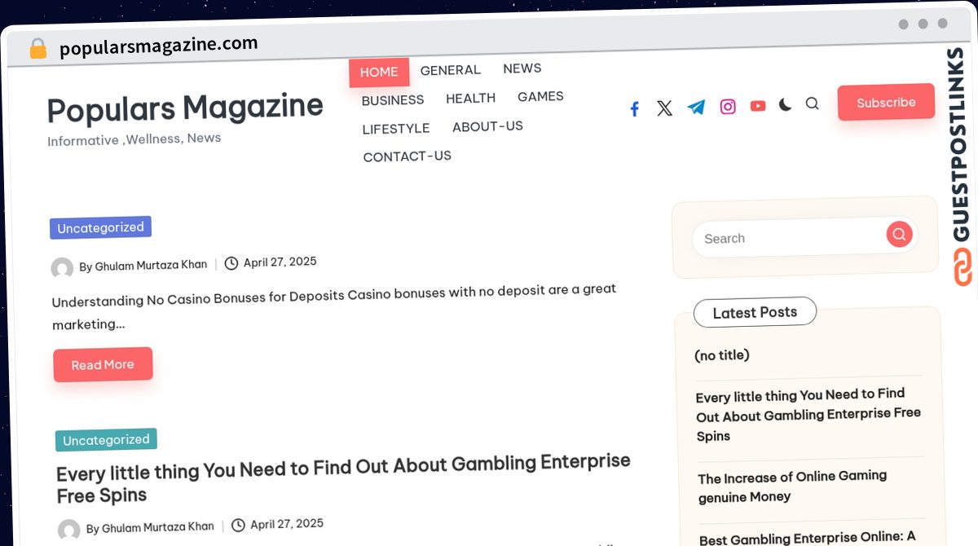Image resolution: width=978 pixels, height=546 pixels.
Task: Toggle dark mode with the moon icon
Action: pyautogui.click(x=785, y=104)
